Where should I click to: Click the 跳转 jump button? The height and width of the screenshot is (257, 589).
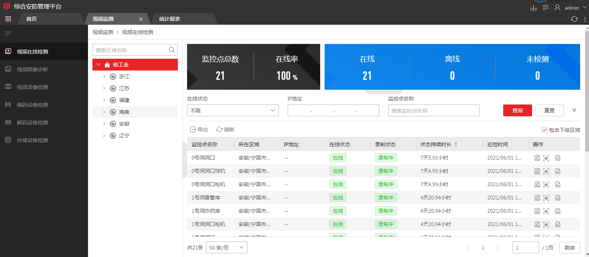[570, 247]
